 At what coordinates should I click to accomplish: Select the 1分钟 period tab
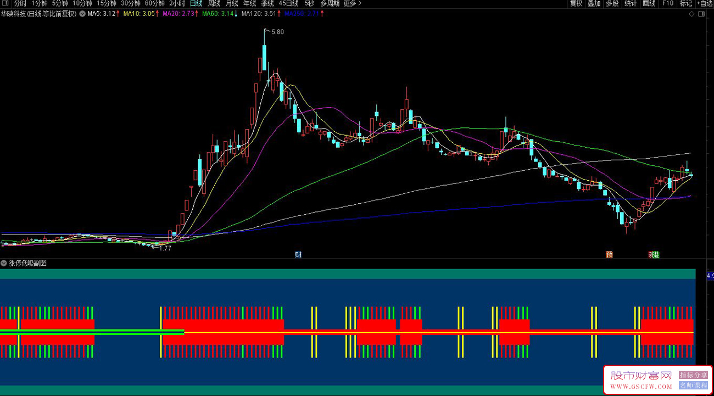(x=40, y=3)
